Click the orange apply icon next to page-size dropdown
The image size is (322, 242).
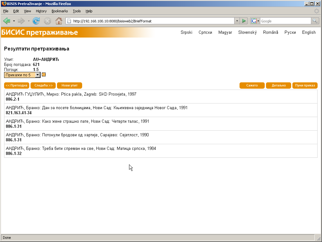[x=44, y=75]
